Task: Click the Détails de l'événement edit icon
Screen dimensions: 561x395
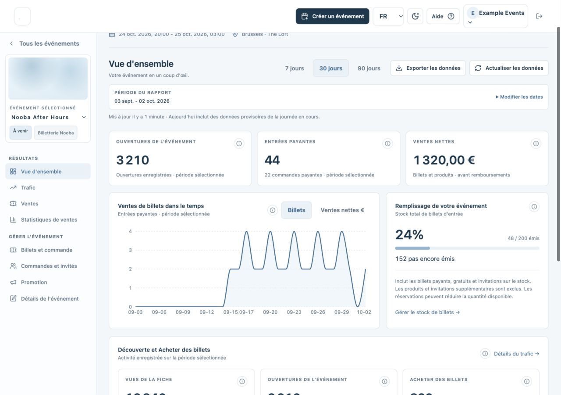Action: (13, 298)
